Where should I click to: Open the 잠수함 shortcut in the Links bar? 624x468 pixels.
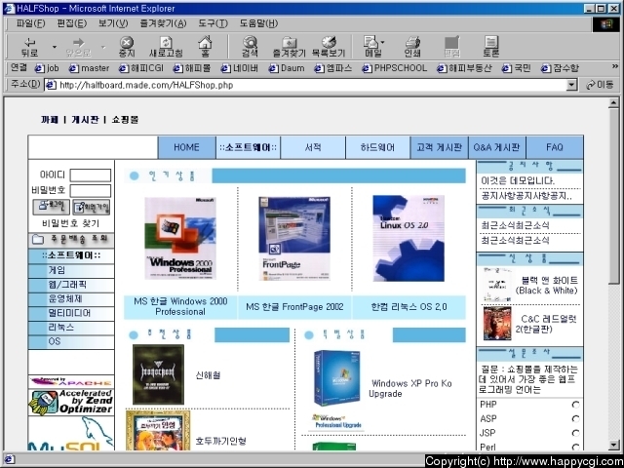(560, 68)
